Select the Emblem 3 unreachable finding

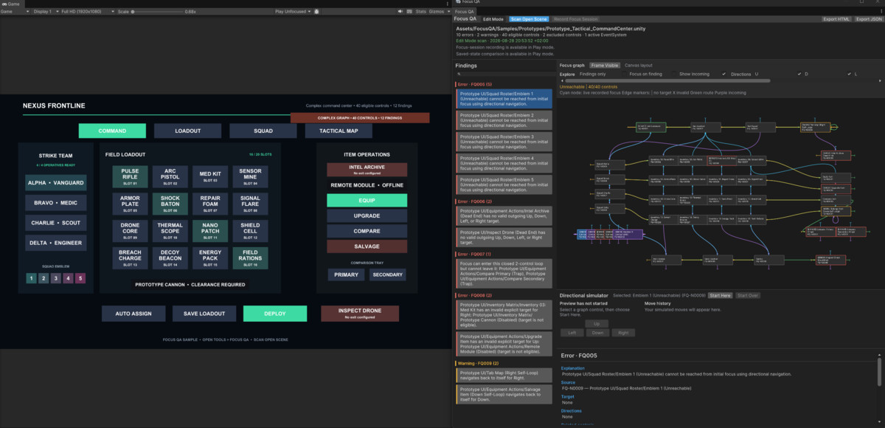[x=504, y=141]
